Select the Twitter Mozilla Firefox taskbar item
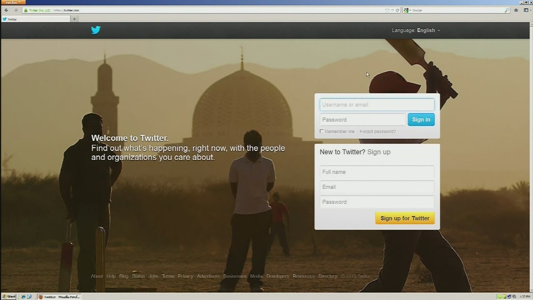The width and height of the screenshot is (533, 300). point(59,297)
